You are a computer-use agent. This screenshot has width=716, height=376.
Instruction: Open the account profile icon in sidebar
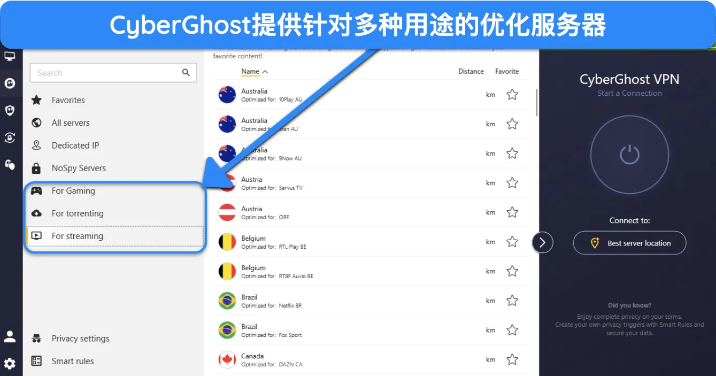point(10,336)
